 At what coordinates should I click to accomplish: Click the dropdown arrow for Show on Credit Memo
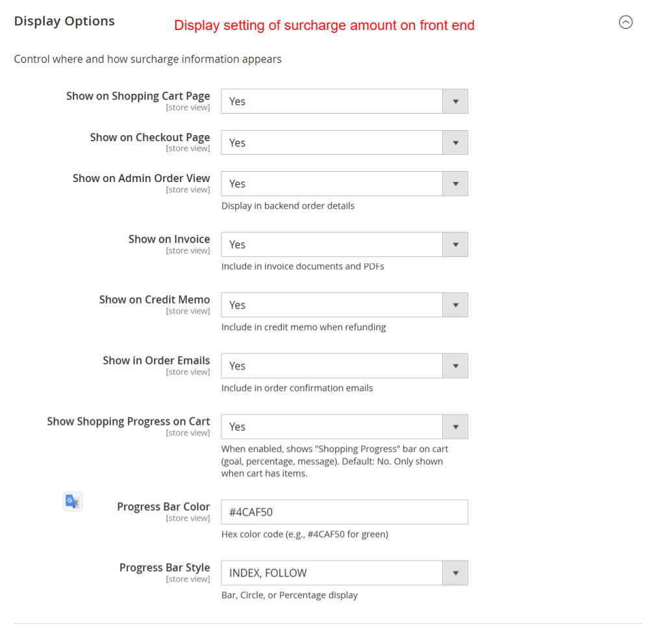(x=455, y=305)
